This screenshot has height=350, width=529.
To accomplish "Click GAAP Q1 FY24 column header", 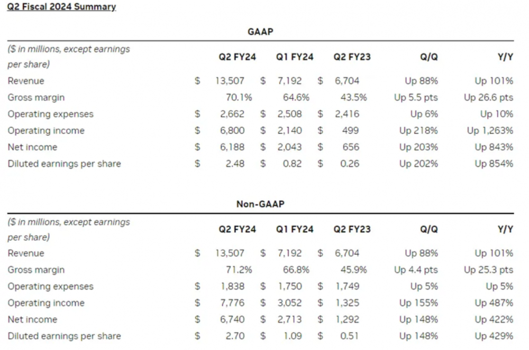I will [295, 57].
